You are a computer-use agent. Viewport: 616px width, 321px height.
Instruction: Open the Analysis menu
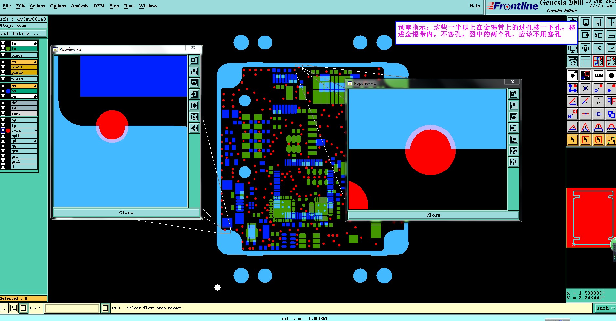pyautogui.click(x=80, y=6)
